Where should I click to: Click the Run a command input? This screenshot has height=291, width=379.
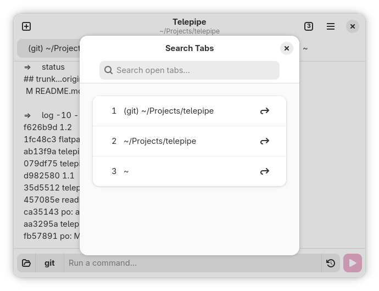(193, 263)
